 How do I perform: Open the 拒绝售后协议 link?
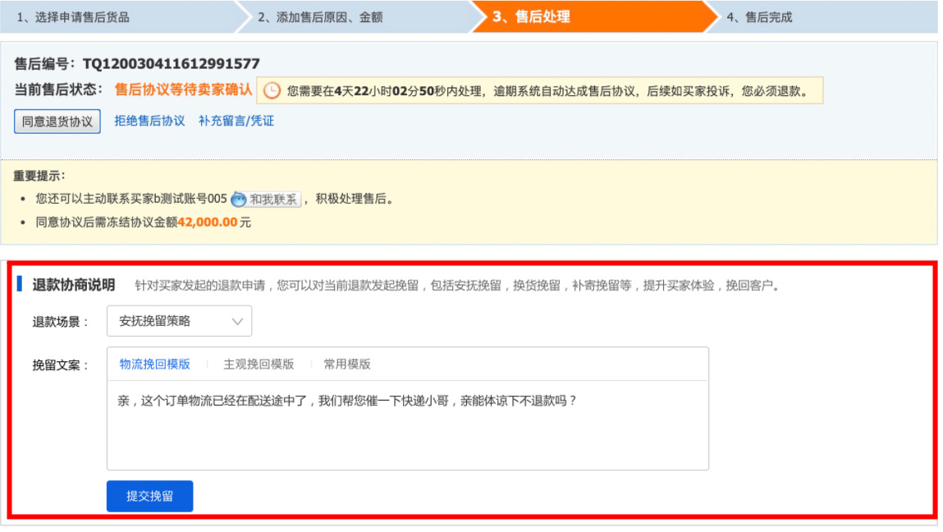[149, 121]
